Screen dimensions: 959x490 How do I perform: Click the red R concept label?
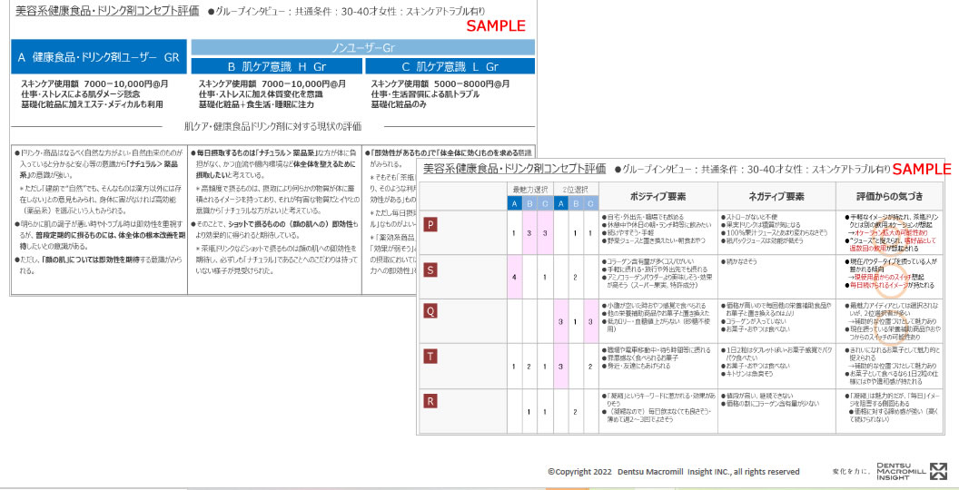(x=430, y=401)
